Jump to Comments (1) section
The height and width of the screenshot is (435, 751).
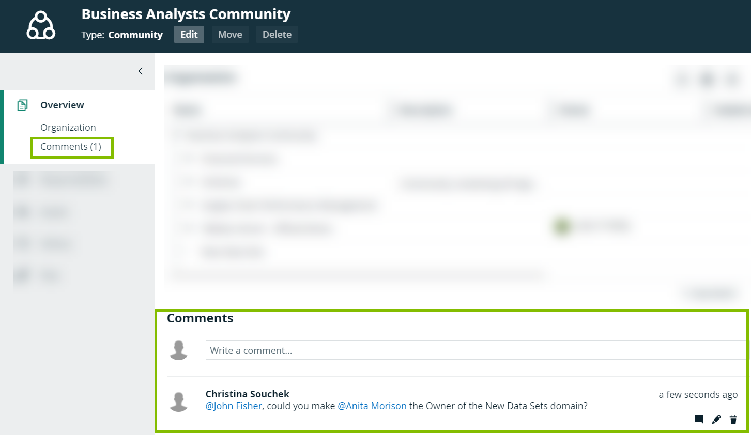click(71, 147)
